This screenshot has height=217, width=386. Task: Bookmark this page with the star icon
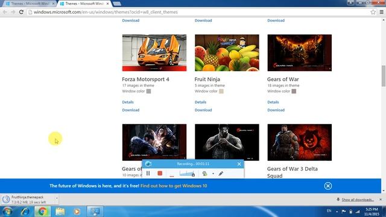click(373, 12)
